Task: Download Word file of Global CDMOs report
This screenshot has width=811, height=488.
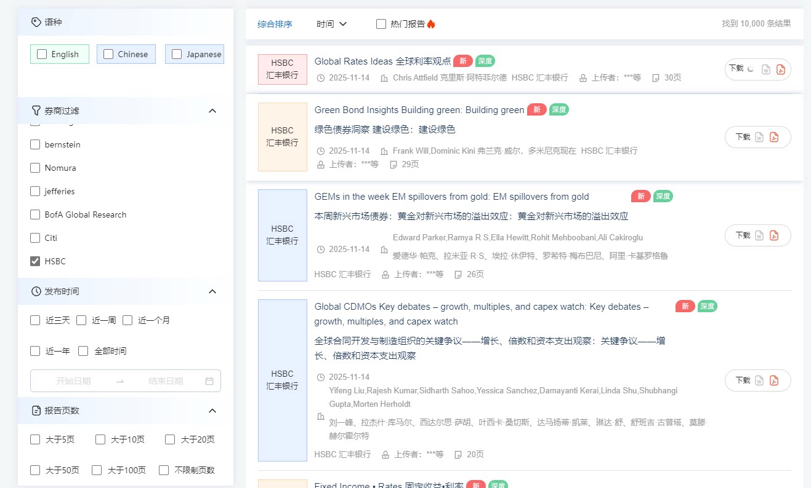Action: coord(759,380)
